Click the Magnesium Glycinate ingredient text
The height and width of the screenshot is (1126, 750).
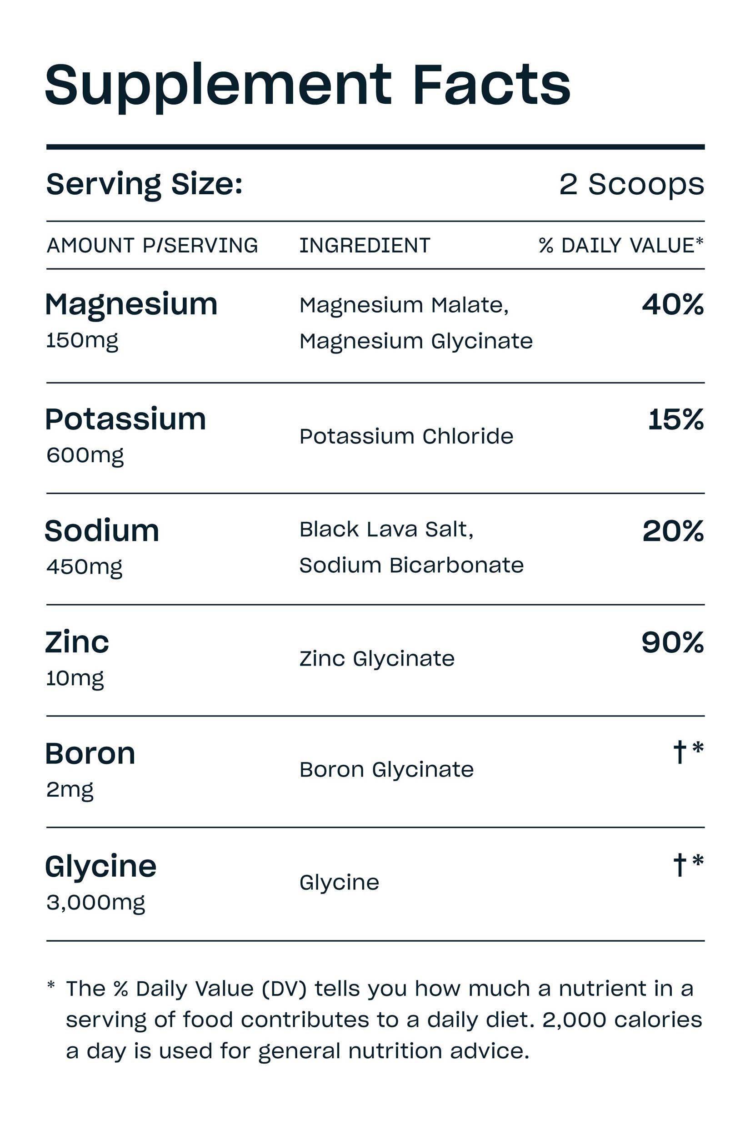pos(415,341)
